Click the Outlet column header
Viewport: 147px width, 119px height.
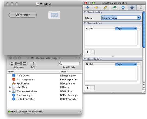click(x=100, y=64)
